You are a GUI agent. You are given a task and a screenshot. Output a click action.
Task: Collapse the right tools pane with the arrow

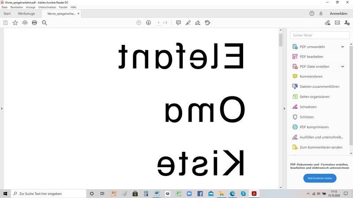284,108
